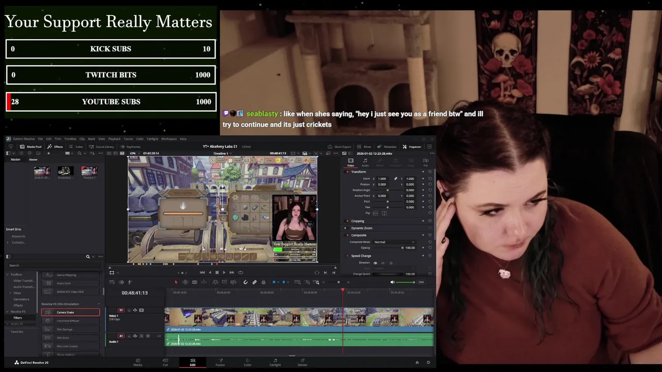Open the Timeline 1 media pool thumbnail
This screenshot has height=372, width=662.
click(89, 171)
